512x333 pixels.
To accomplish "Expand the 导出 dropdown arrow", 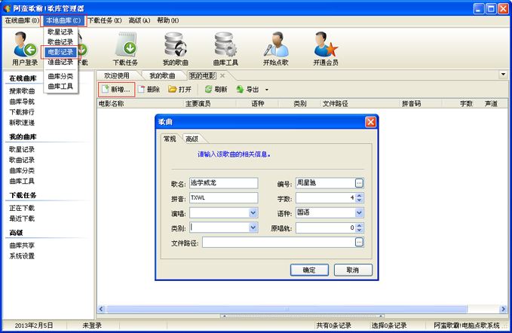I will (267, 90).
